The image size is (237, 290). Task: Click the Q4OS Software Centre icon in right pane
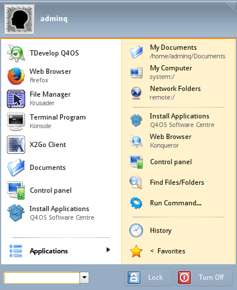click(136, 121)
